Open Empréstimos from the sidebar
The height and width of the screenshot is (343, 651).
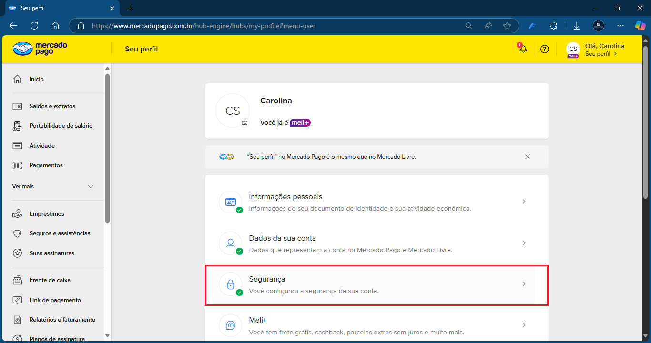tap(46, 214)
